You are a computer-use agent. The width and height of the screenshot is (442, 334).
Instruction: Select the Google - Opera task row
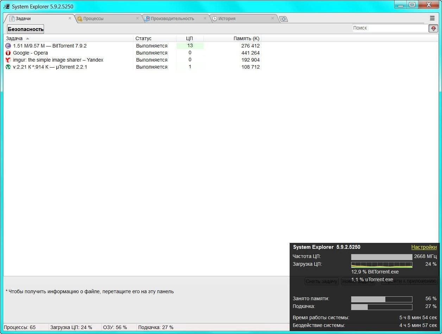pyautogui.click(x=132, y=53)
